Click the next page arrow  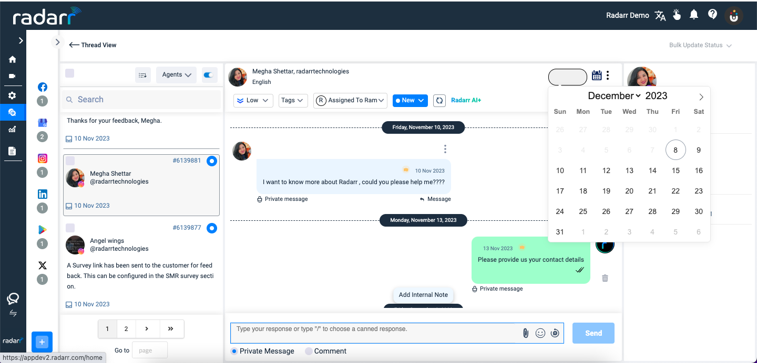click(x=147, y=329)
